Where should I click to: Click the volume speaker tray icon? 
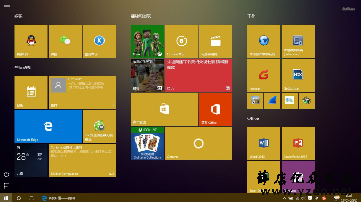303,198
